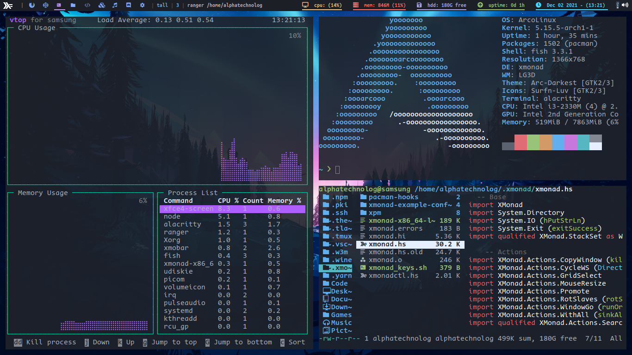Select the pulseaudio process row
The height and width of the screenshot is (355, 632).
pos(232,303)
